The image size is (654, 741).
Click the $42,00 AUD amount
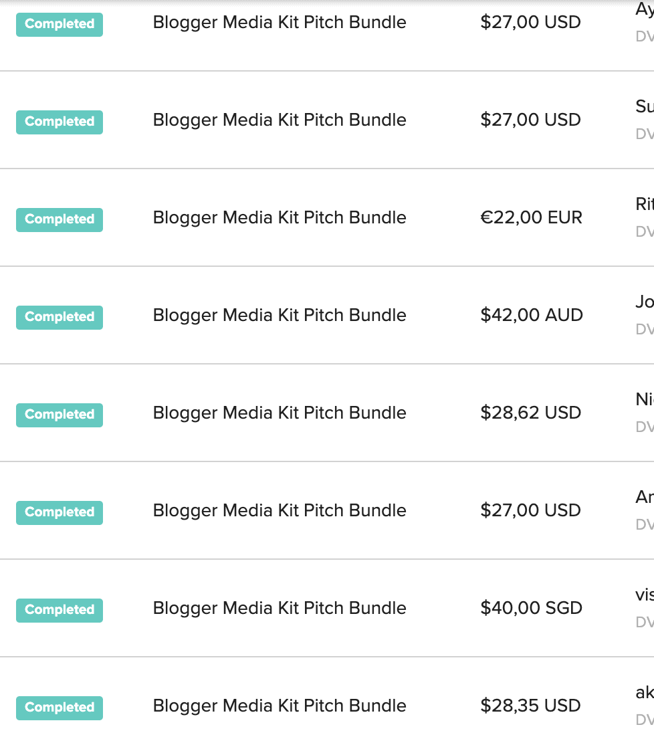pyautogui.click(x=531, y=316)
